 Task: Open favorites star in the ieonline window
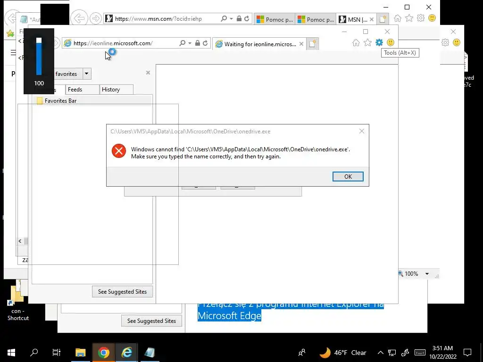point(367,43)
